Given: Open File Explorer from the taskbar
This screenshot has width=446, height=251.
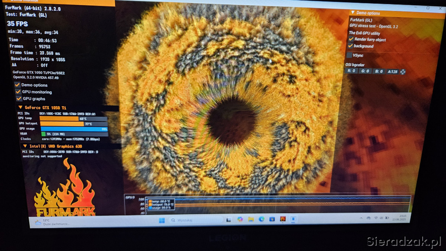Looking at the screenshot, I should click(x=251, y=219).
